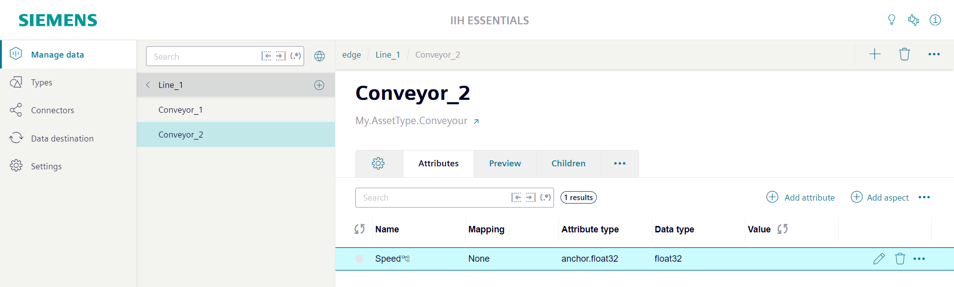Screen dimensions: 954x287
Task: Click the Attribute type column header
Action: tap(590, 229)
